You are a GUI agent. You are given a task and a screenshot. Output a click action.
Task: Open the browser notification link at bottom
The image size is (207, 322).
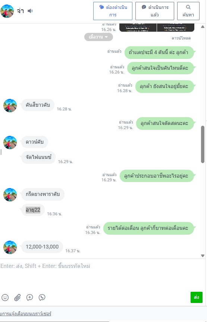click(25, 314)
